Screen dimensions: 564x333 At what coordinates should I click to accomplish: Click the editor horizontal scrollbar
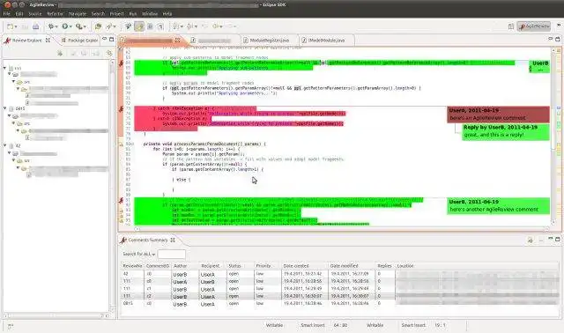point(342,229)
